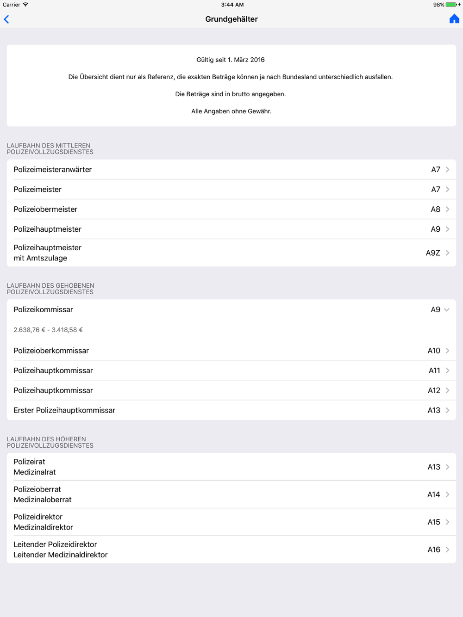Expand the Polizeiobermeister A8 row
This screenshot has height=617, width=463.
click(231, 210)
